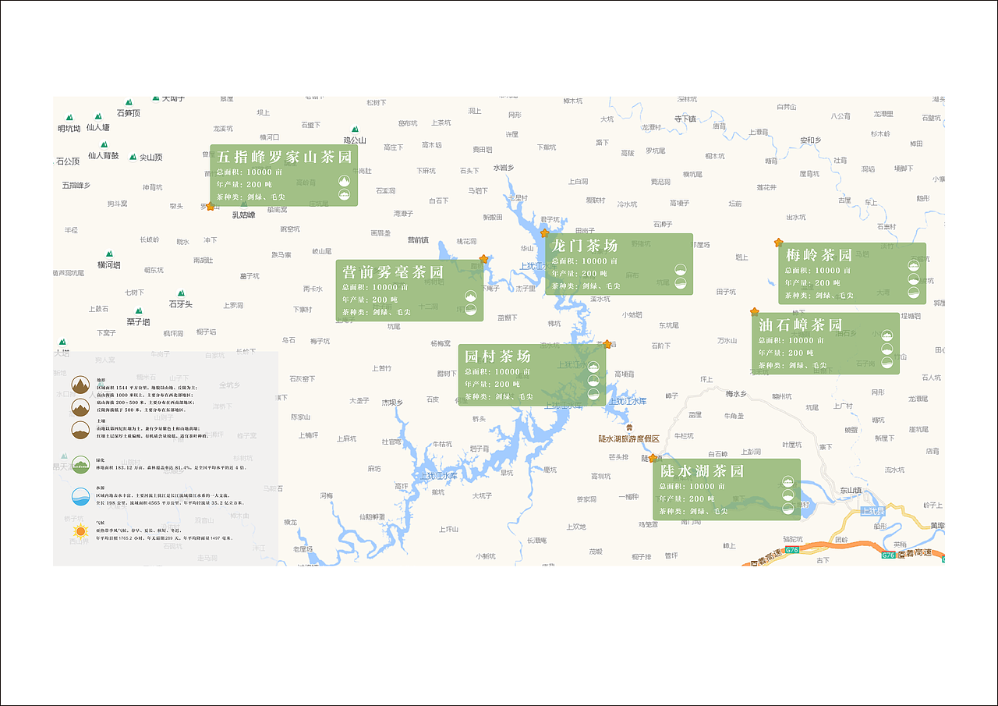Click the green peak marker at 横河坳
Image resolution: width=998 pixels, height=706 pixels.
[x=108, y=254]
